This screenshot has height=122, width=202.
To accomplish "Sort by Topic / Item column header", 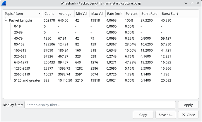I will (23, 14).
